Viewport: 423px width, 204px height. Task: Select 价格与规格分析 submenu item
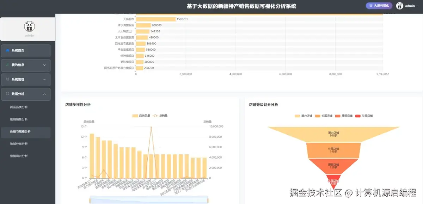pos(26,132)
